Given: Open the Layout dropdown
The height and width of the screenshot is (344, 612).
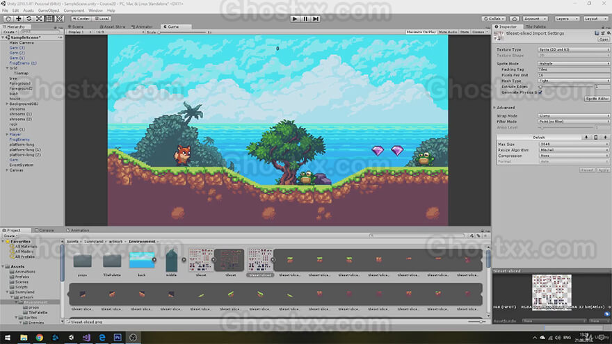Looking at the screenshot, I should coord(595,19).
